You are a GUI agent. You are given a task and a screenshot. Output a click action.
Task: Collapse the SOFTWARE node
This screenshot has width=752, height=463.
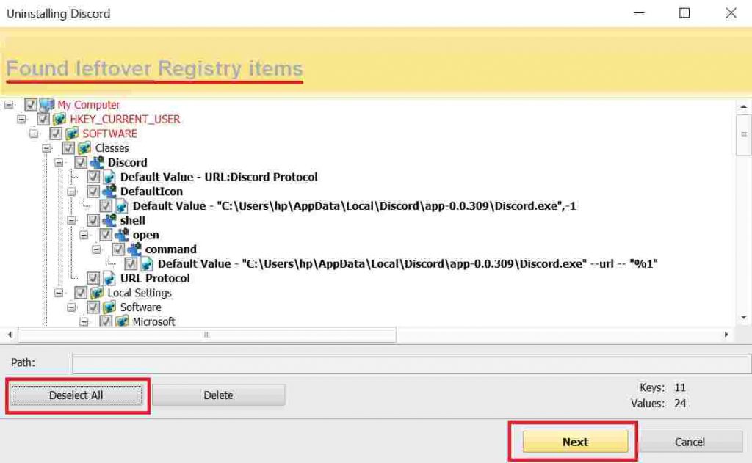pyautogui.click(x=34, y=134)
